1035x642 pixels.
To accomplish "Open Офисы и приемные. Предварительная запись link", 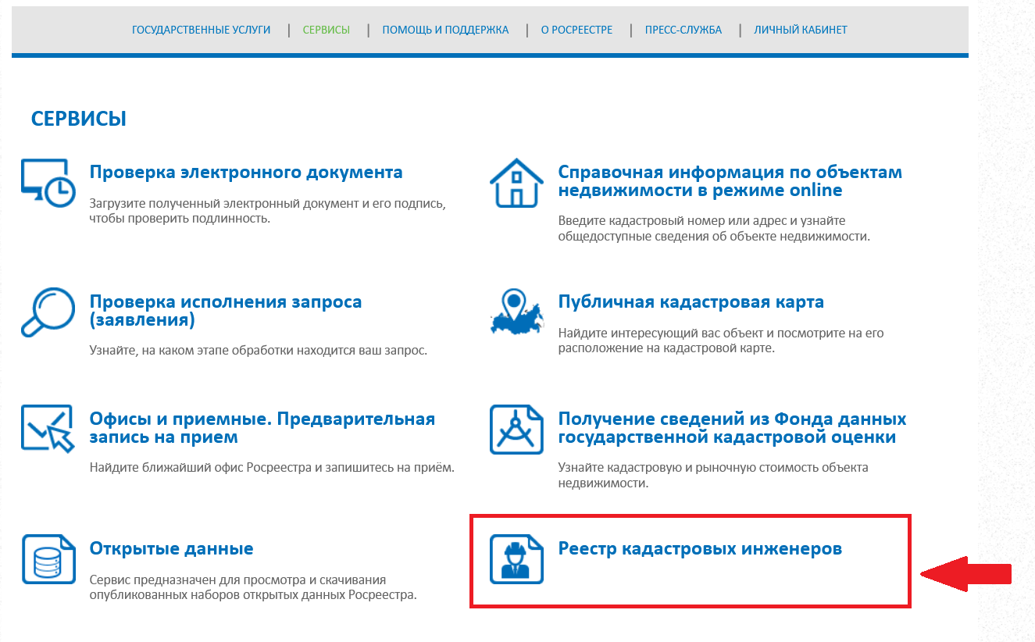I will point(262,428).
